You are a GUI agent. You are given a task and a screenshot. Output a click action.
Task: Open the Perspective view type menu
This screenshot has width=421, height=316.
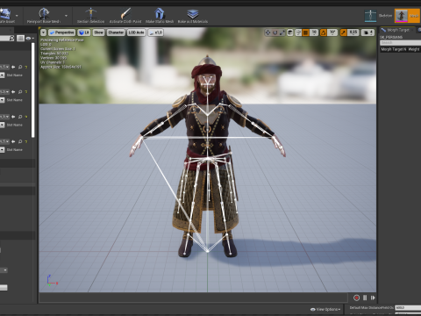[61, 32]
